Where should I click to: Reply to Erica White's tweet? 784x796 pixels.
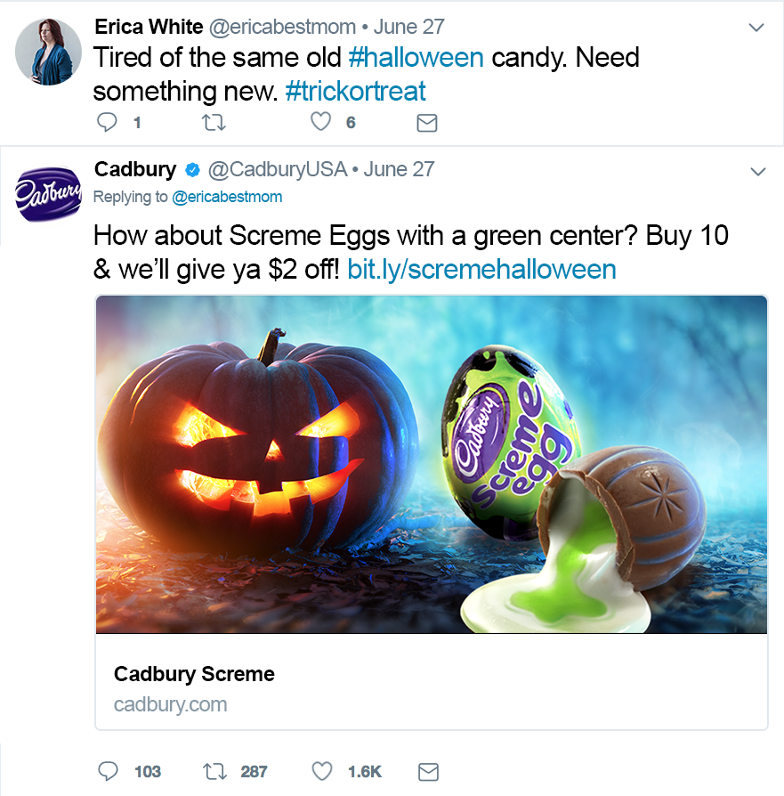click(x=107, y=123)
